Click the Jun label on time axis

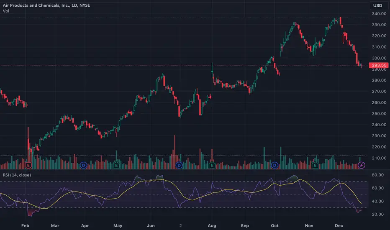(x=151, y=226)
